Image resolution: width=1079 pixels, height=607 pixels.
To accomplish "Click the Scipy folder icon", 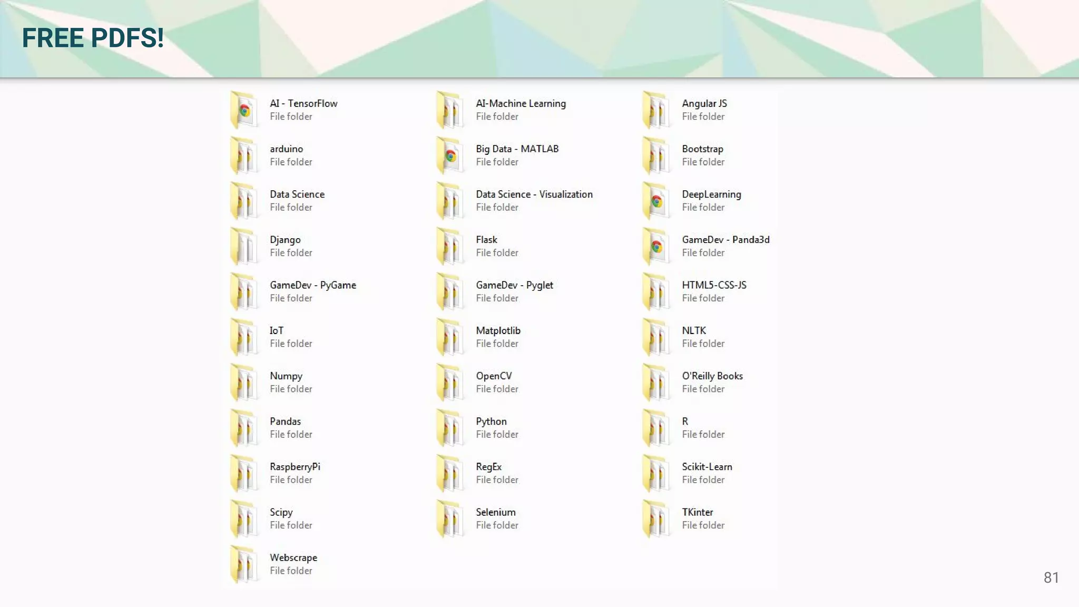I will (x=244, y=518).
